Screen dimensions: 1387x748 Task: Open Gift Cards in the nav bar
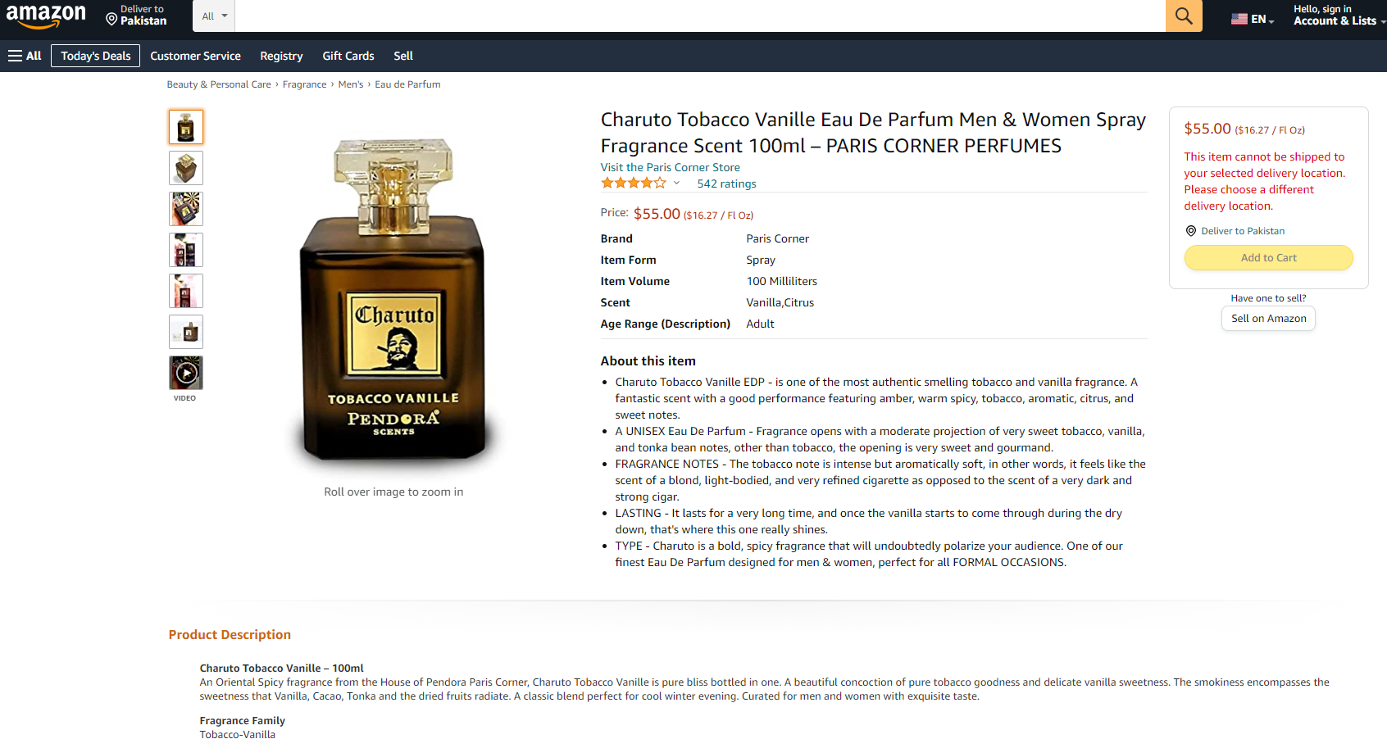(x=348, y=56)
